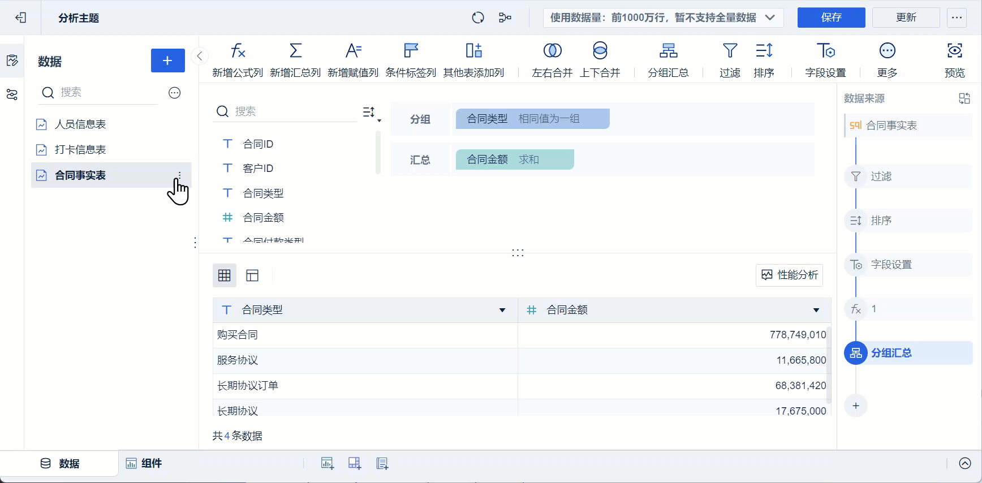The width and height of the screenshot is (982, 483).
Task: Click 新增公式列 tool
Action: 238,60
